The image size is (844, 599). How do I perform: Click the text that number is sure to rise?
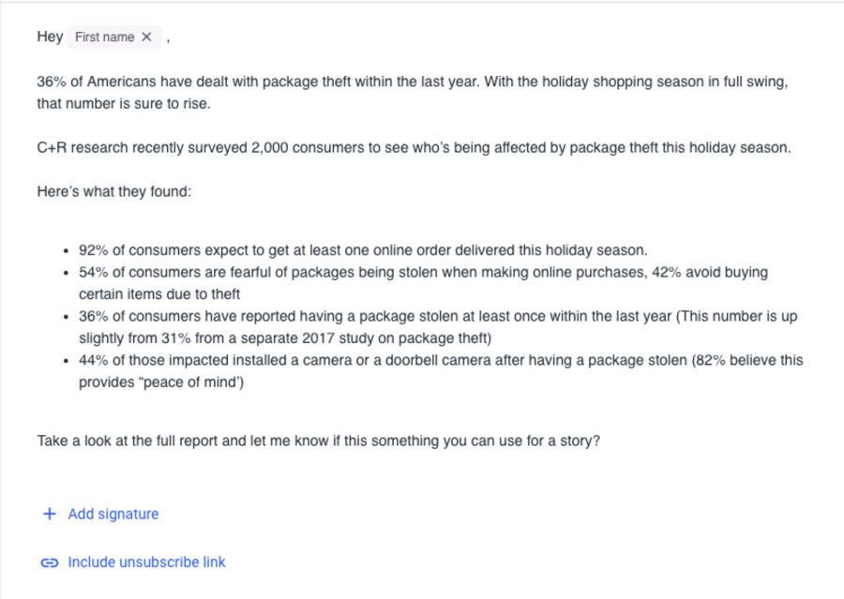pos(123,103)
